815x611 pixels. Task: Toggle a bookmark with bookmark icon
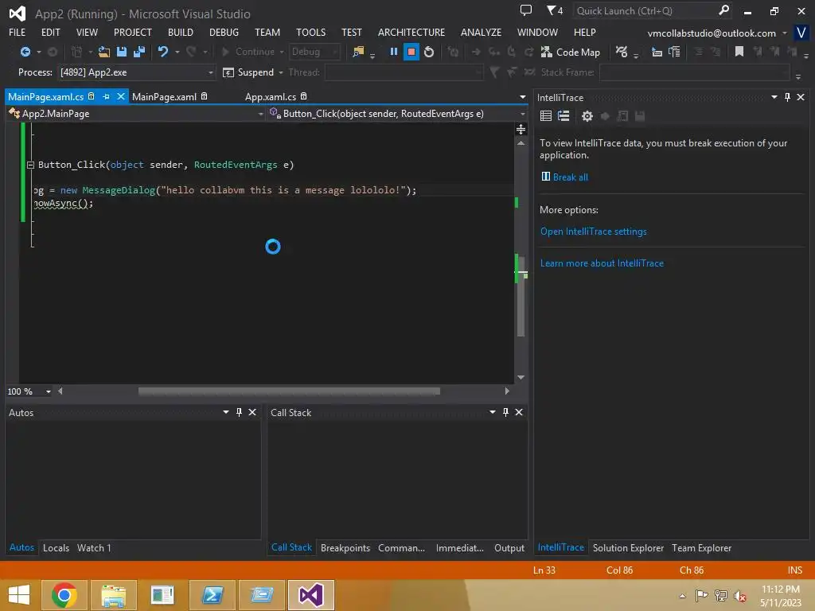(x=739, y=52)
